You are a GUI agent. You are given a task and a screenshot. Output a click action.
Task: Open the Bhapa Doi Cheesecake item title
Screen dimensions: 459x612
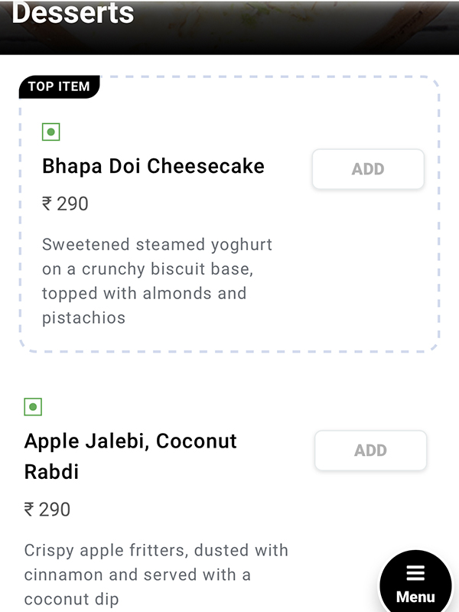(153, 166)
